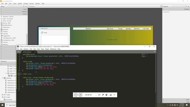
Task: Collapse the Controls section in Library
Action: click(14, 14)
